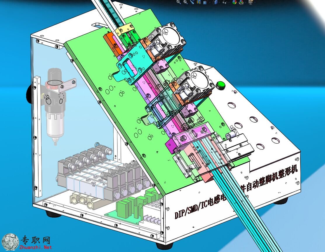Click the Apply Scene icon
Image resolution: width=325 pixels, height=252 pixels.
tap(241, 2)
